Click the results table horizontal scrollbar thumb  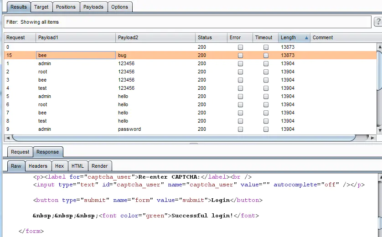[184, 138]
